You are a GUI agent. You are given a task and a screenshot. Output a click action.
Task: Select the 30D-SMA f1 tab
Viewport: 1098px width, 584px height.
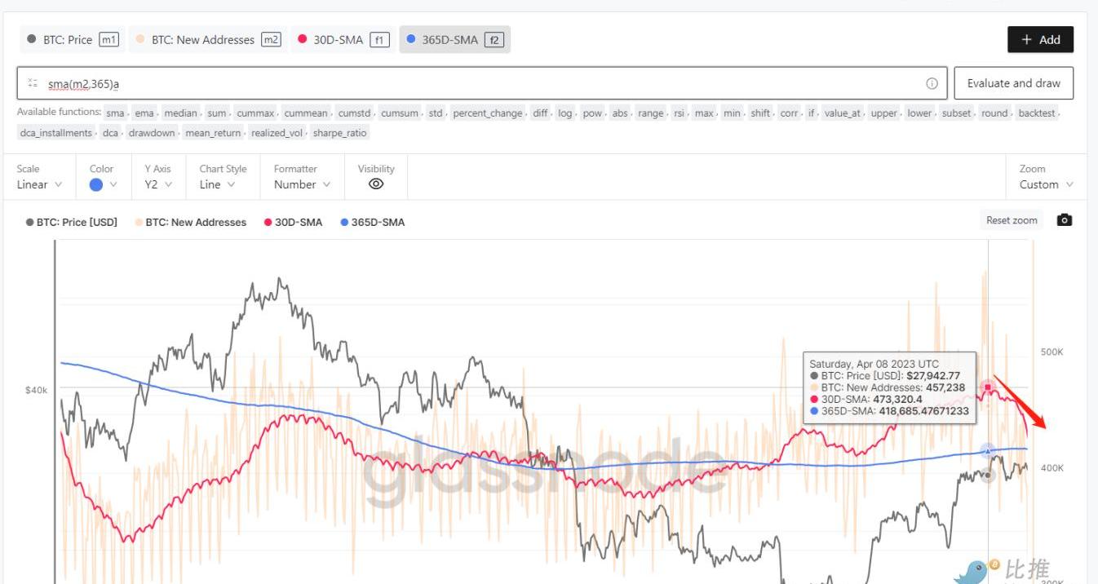[343, 39]
